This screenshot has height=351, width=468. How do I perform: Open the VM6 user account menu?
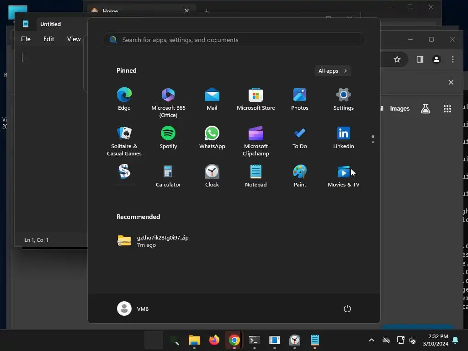[x=133, y=308]
